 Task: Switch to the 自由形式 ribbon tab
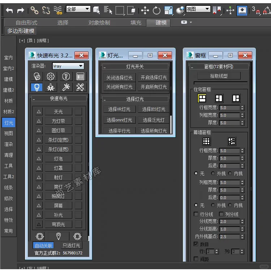coord(26,23)
